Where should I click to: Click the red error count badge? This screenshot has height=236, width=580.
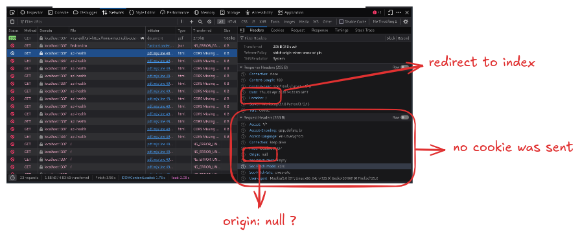[x=377, y=12]
